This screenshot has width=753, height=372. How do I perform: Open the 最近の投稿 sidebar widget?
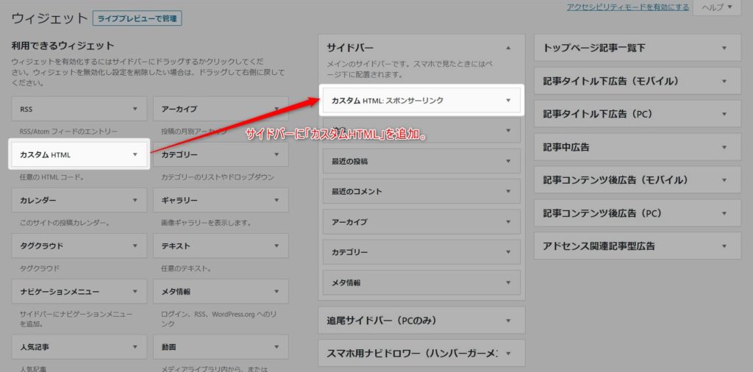(421, 161)
